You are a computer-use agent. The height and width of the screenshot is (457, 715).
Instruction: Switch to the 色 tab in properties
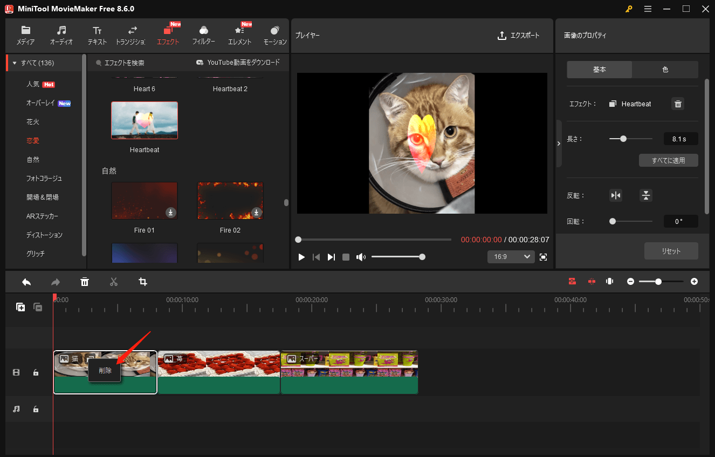click(665, 70)
